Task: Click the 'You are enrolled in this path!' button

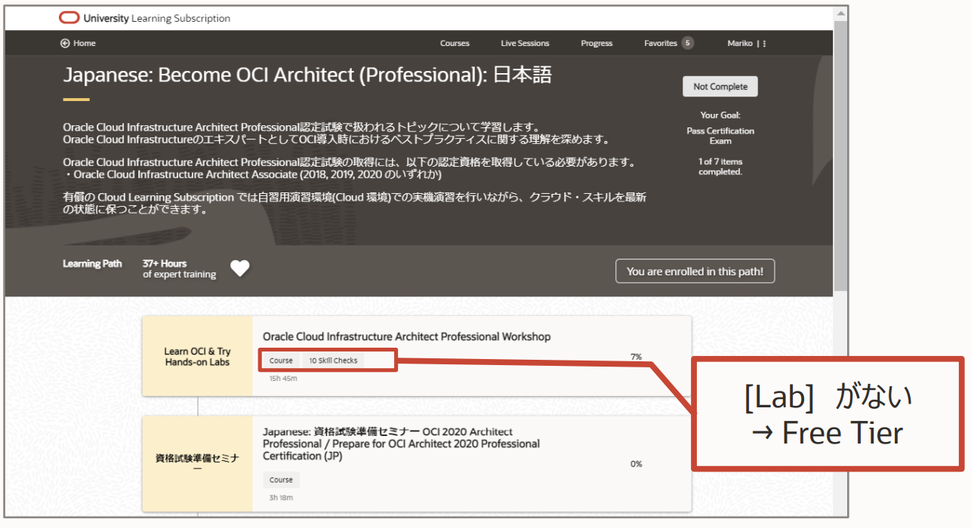Action: pos(695,272)
